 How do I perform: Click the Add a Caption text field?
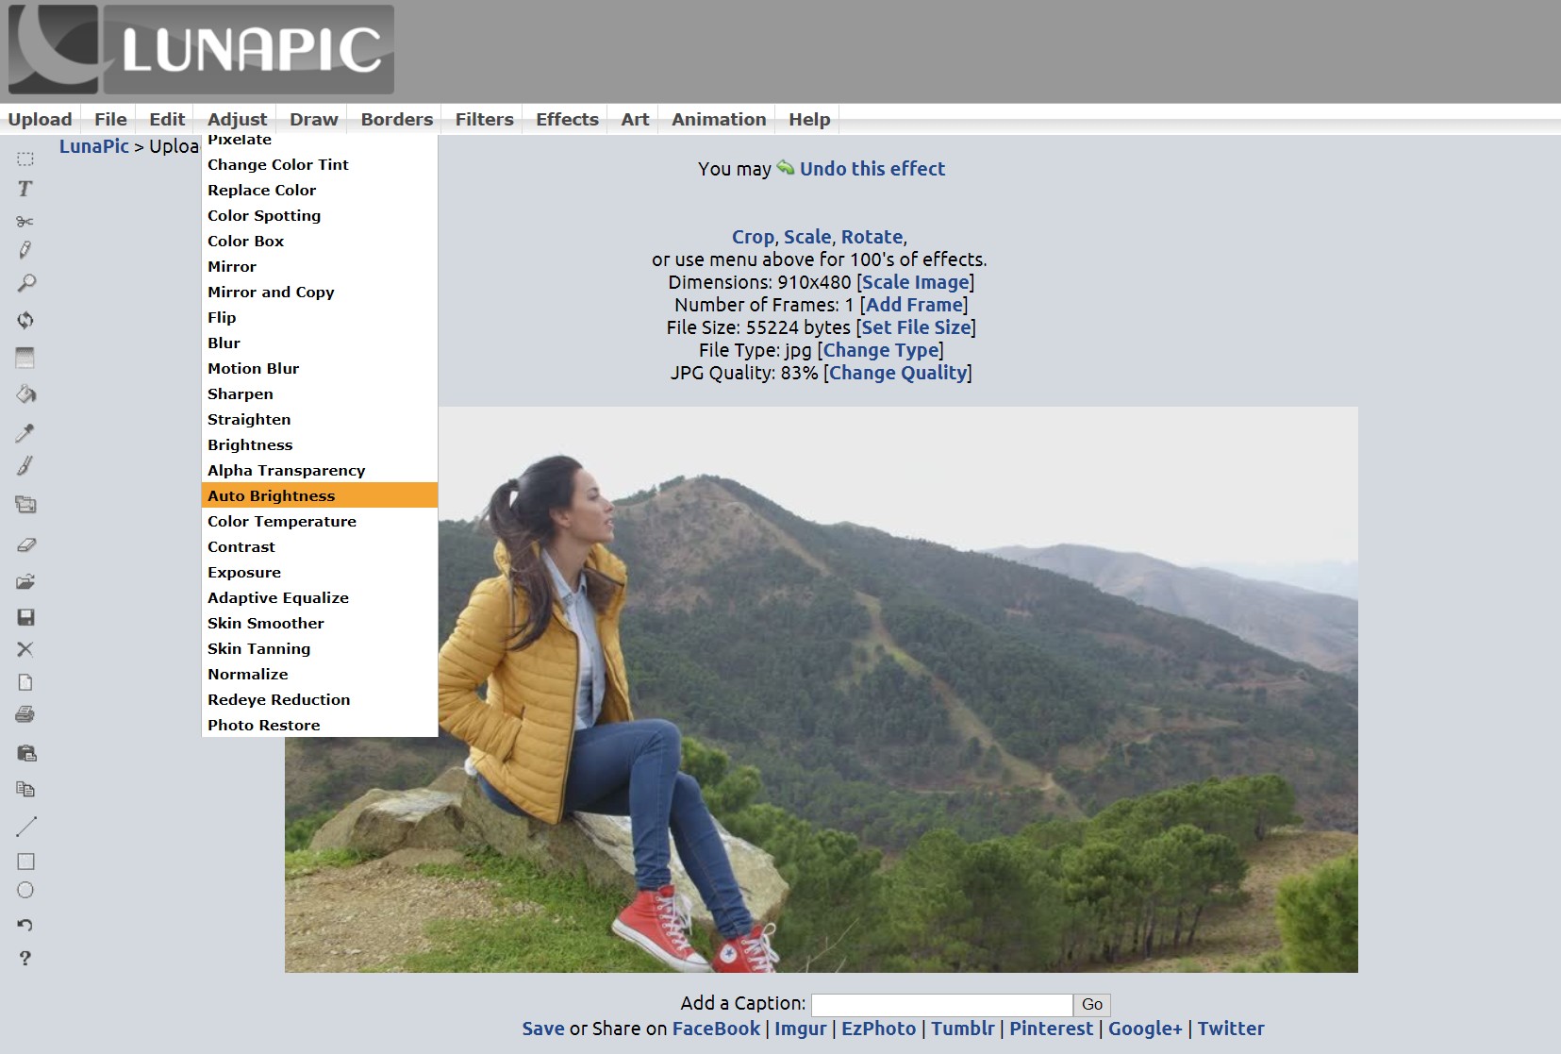pos(941,1005)
